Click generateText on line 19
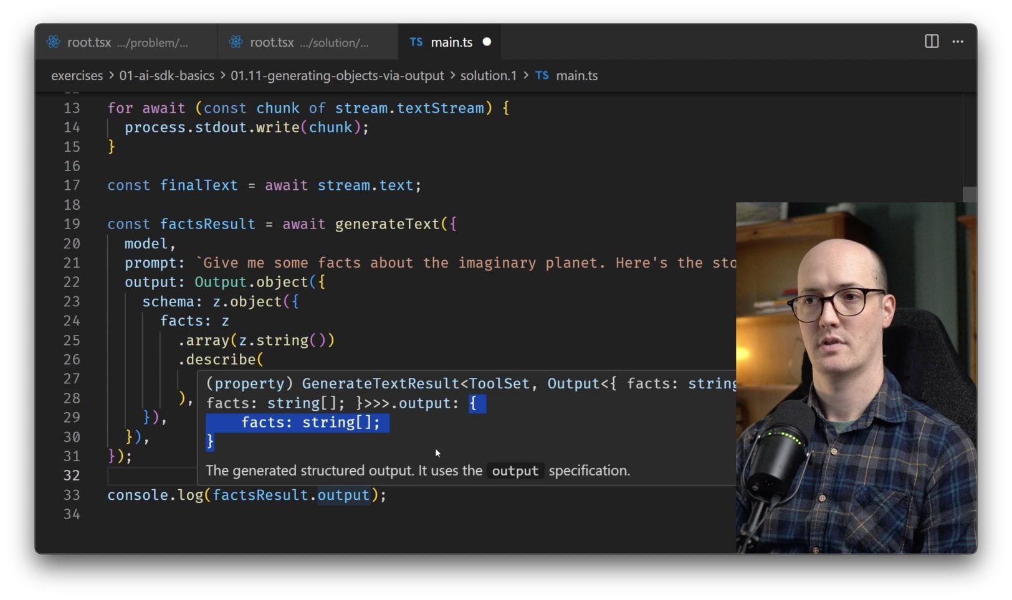The height and width of the screenshot is (600, 1012). click(x=388, y=223)
